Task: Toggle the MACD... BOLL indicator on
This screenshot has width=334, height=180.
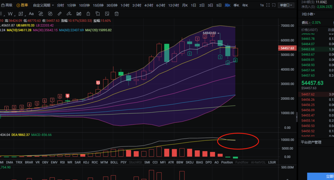Action: point(114,162)
